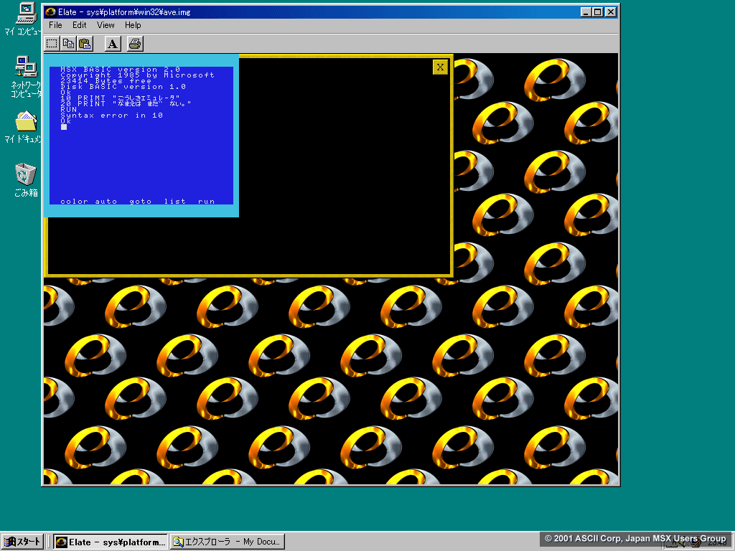Open the Network Computer desktop icon
Viewport: 735px width, 551px height.
coord(25,77)
